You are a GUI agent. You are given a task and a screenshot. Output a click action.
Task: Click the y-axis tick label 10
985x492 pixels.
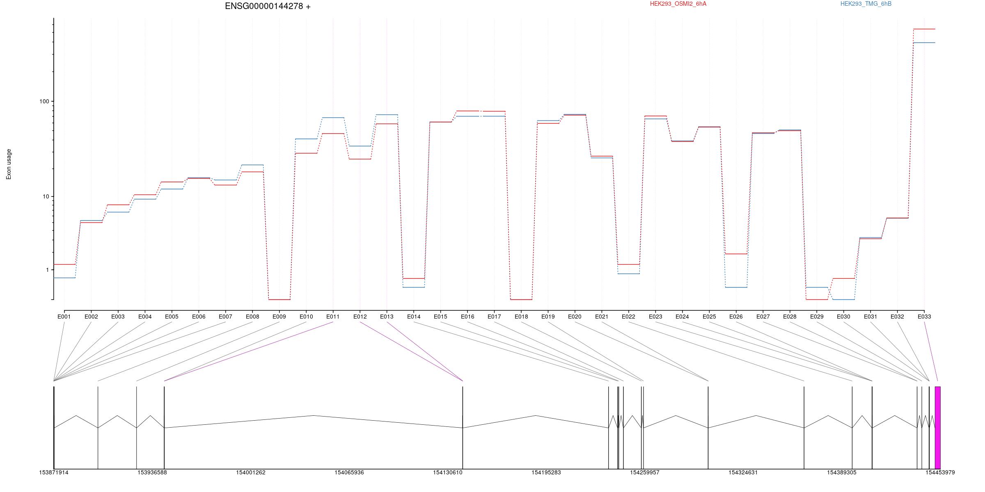(x=46, y=196)
